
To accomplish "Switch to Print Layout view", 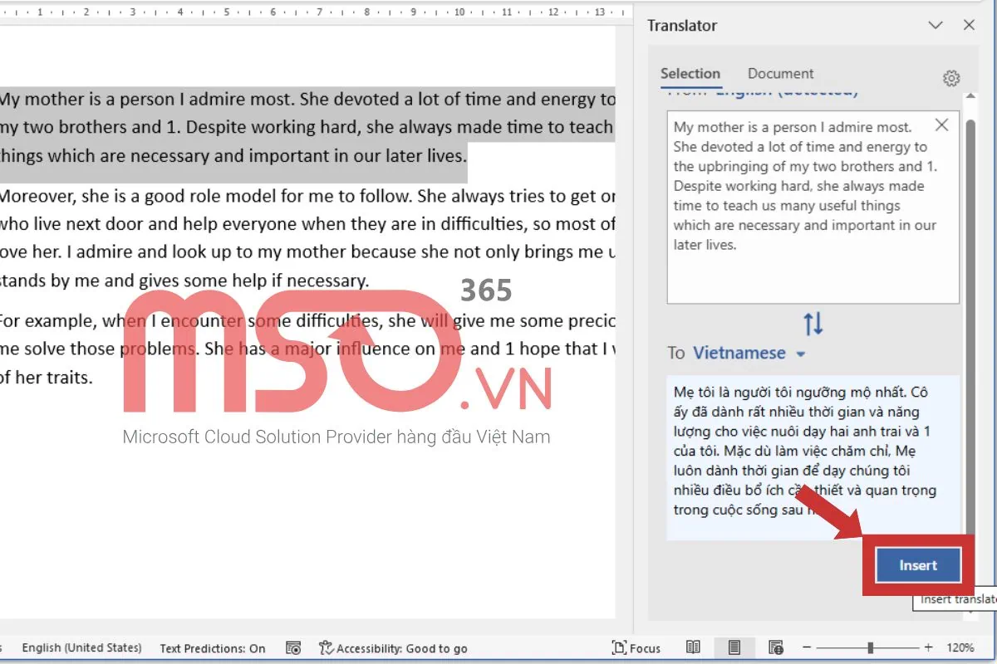I will [734, 648].
